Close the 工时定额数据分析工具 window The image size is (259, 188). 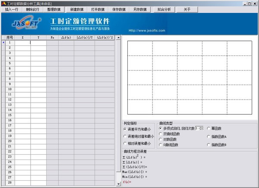pos(255,3)
